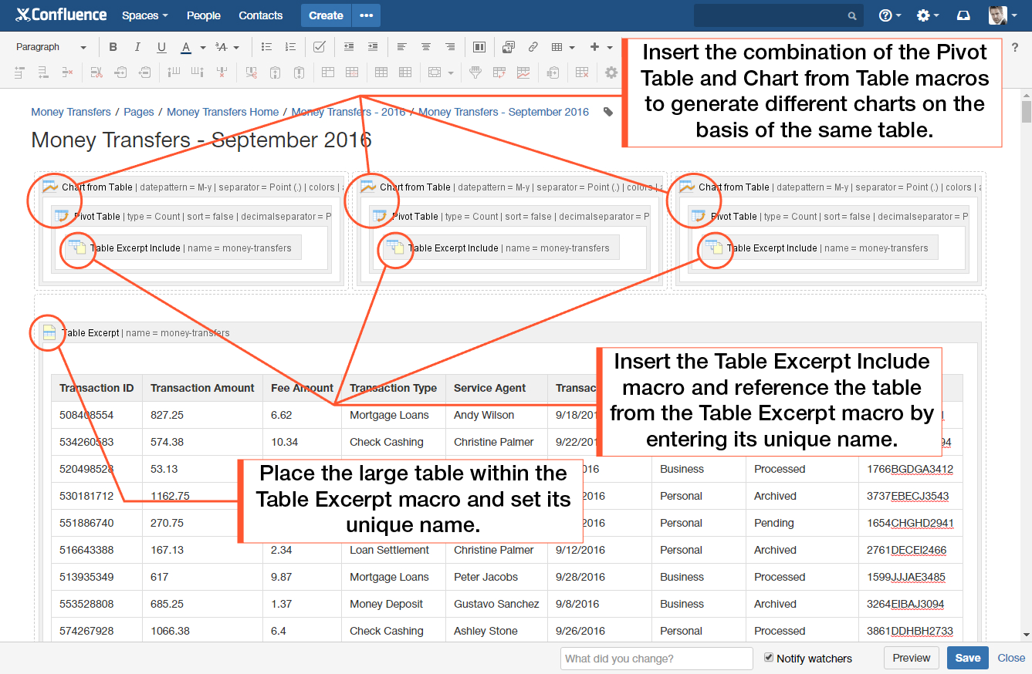
Task: Insert a task list checkbox
Action: click(319, 46)
